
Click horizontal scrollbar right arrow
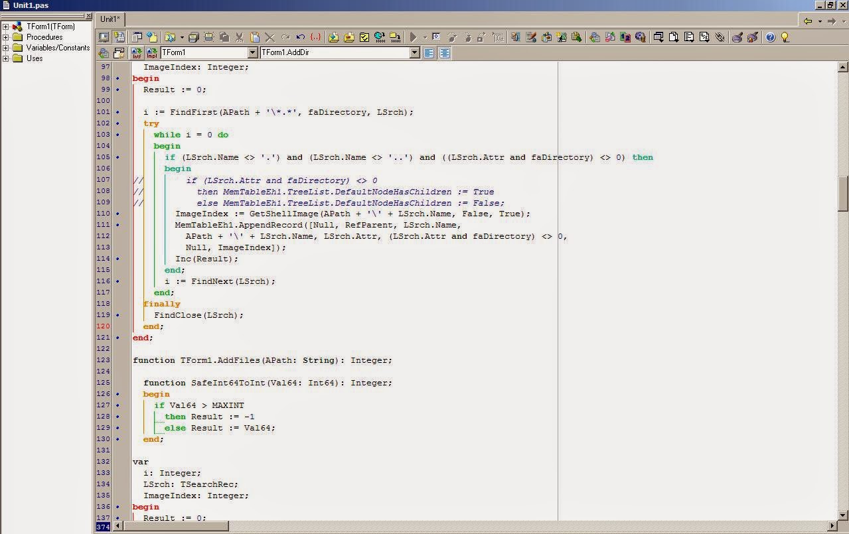(x=832, y=526)
